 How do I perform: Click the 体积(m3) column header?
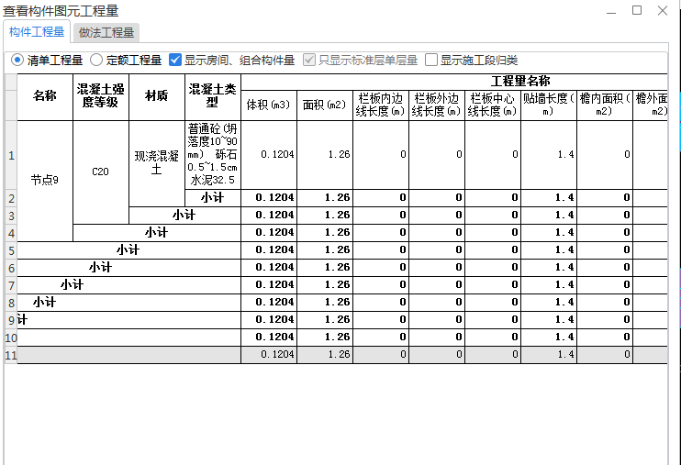pyautogui.click(x=269, y=105)
